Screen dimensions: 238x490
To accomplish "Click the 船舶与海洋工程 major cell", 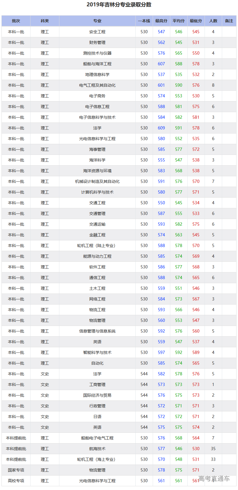I will (x=97, y=64).
